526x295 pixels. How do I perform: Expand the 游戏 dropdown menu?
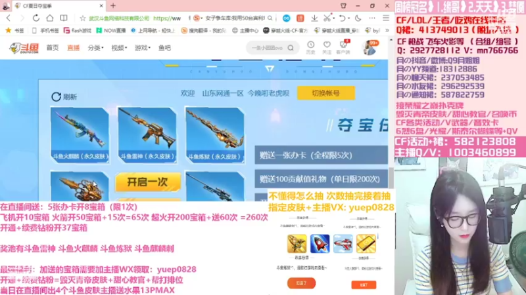click(x=143, y=48)
